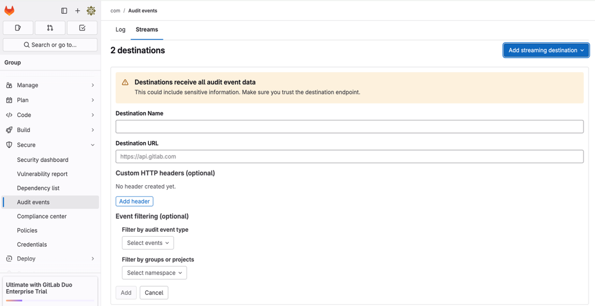The image size is (595, 306).
Task: Focus the Destination Name input field
Action: tap(349, 126)
